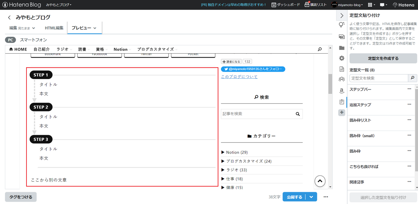Open the folder category sidebar panel

pos(342,48)
